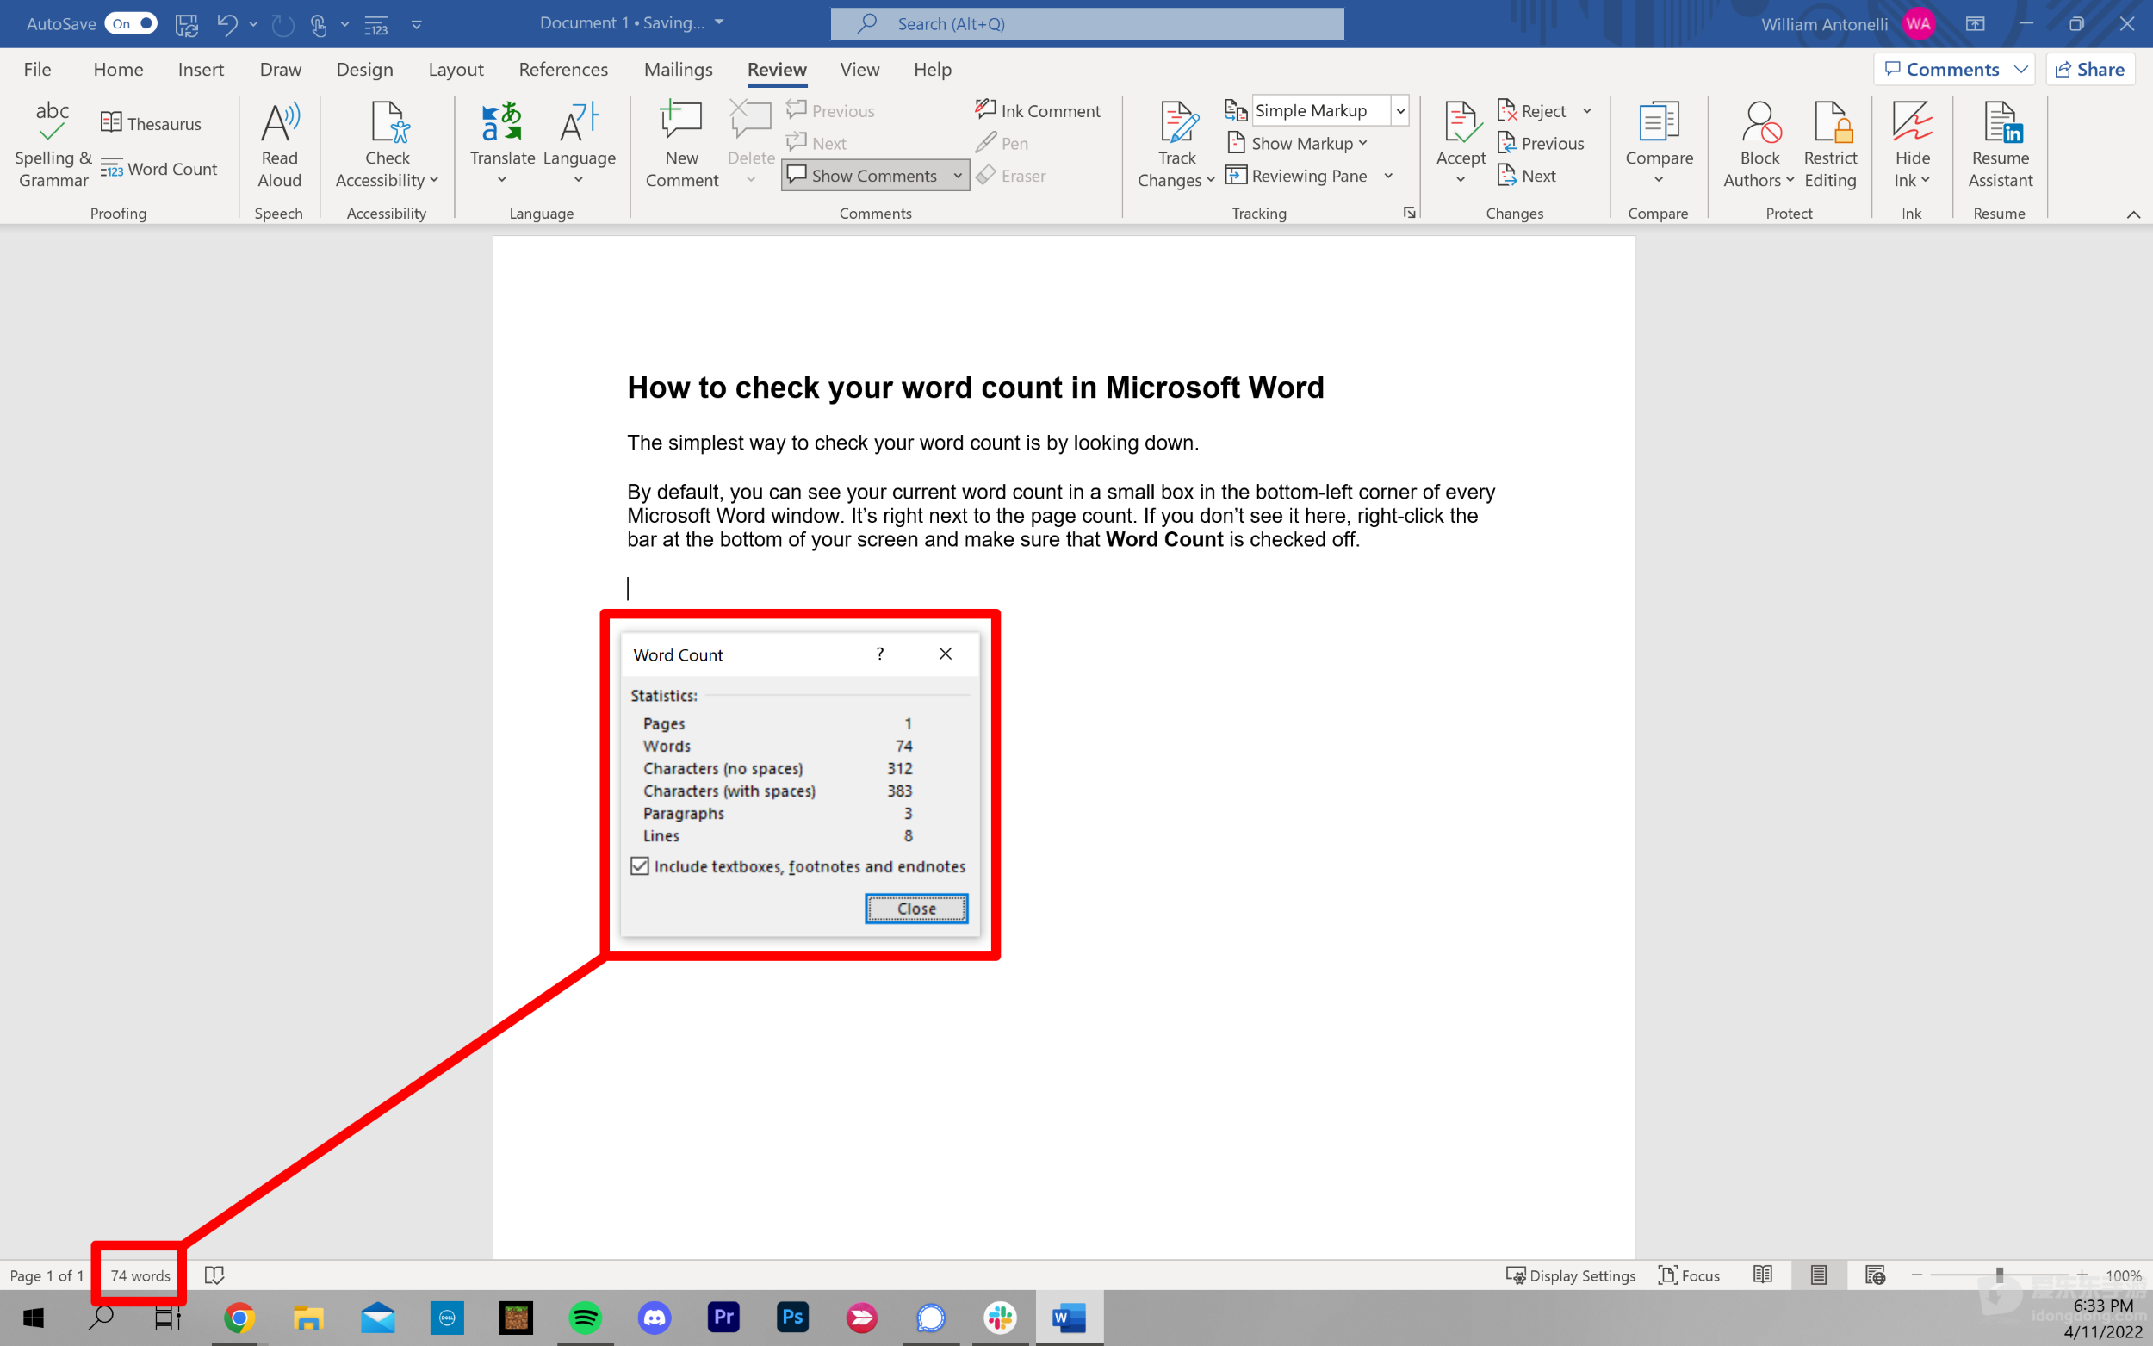Turn off the AutoSave toggle
The width and height of the screenshot is (2153, 1346).
pos(131,24)
